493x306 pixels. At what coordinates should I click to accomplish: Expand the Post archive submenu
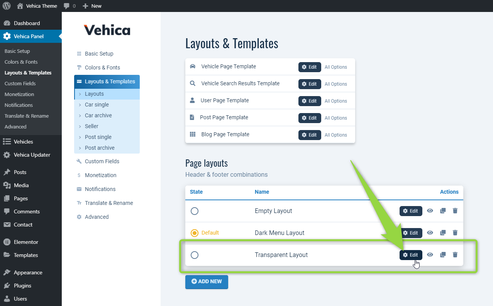99,147
